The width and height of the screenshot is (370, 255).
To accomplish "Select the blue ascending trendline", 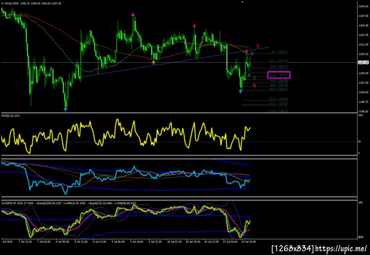I will click(176, 62).
